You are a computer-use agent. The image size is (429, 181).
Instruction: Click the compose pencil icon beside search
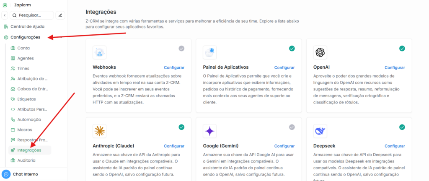(60, 15)
